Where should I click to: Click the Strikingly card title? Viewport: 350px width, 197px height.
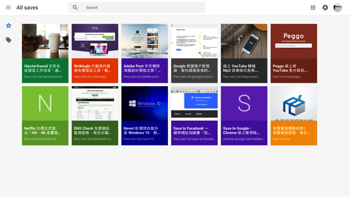pyautogui.click(x=92, y=68)
